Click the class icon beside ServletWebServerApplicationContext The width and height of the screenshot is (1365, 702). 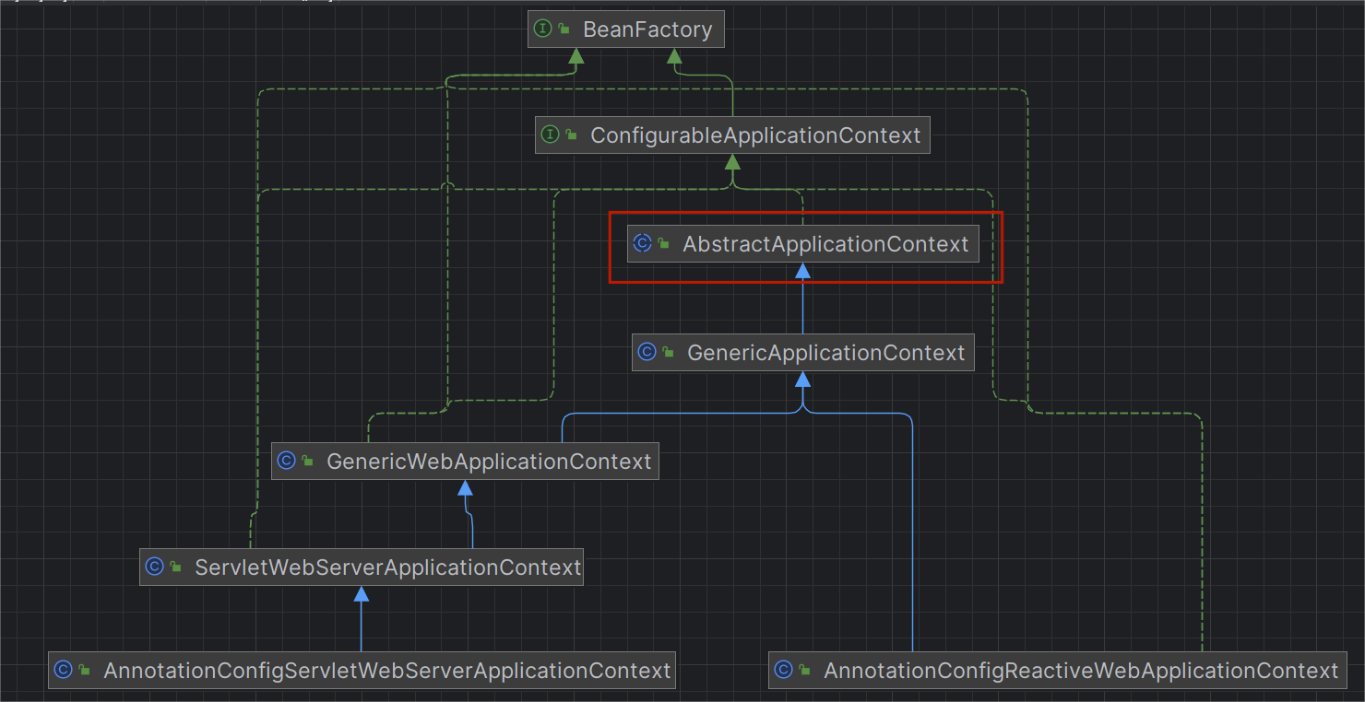coord(155,567)
